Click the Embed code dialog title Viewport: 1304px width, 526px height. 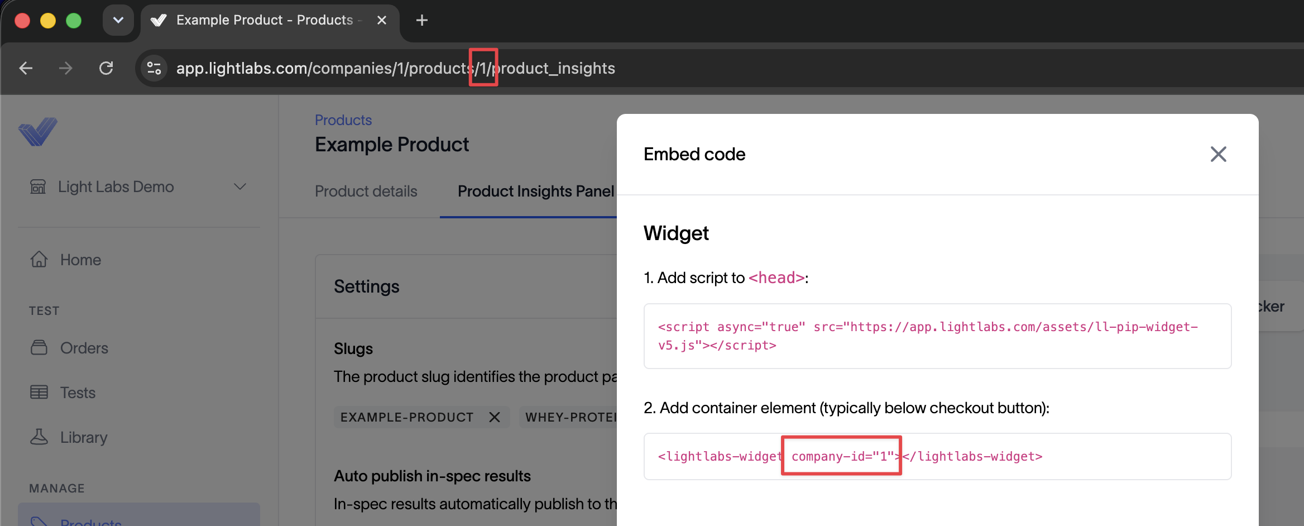click(694, 154)
